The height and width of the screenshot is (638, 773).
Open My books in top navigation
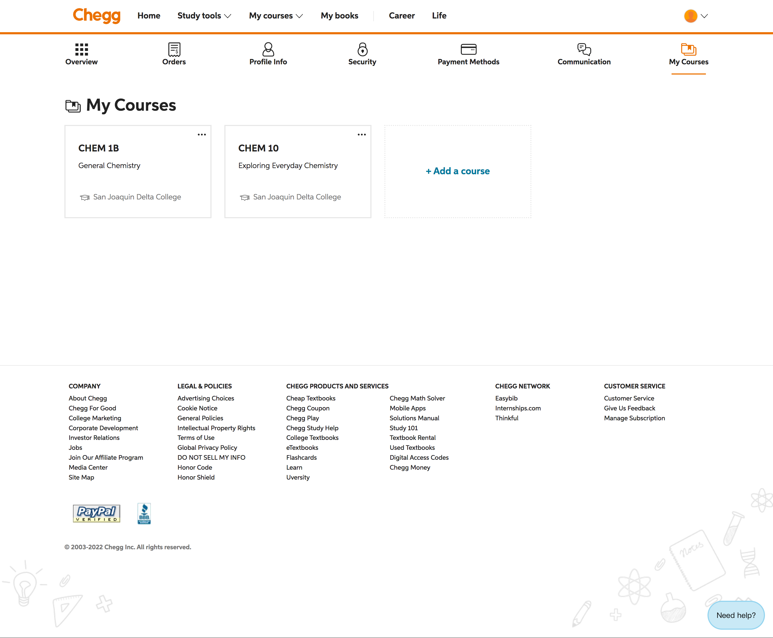[339, 16]
